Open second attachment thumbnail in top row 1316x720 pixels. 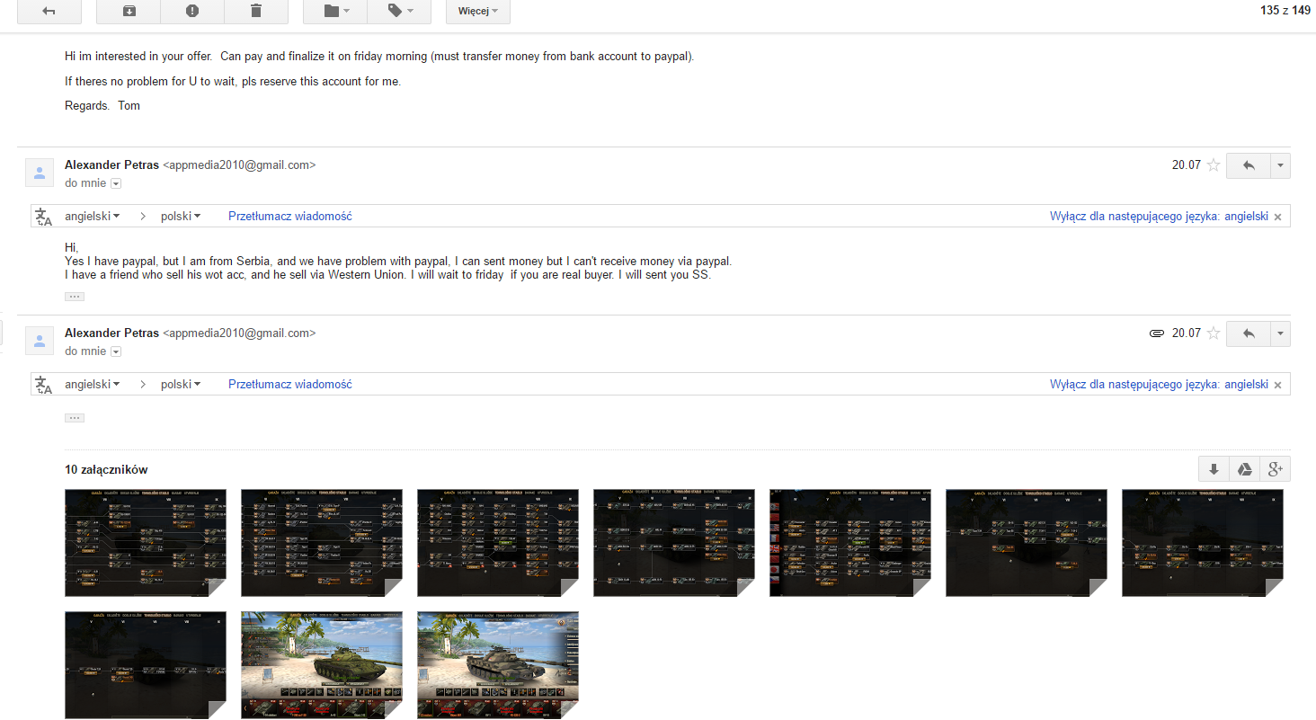(x=322, y=543)
